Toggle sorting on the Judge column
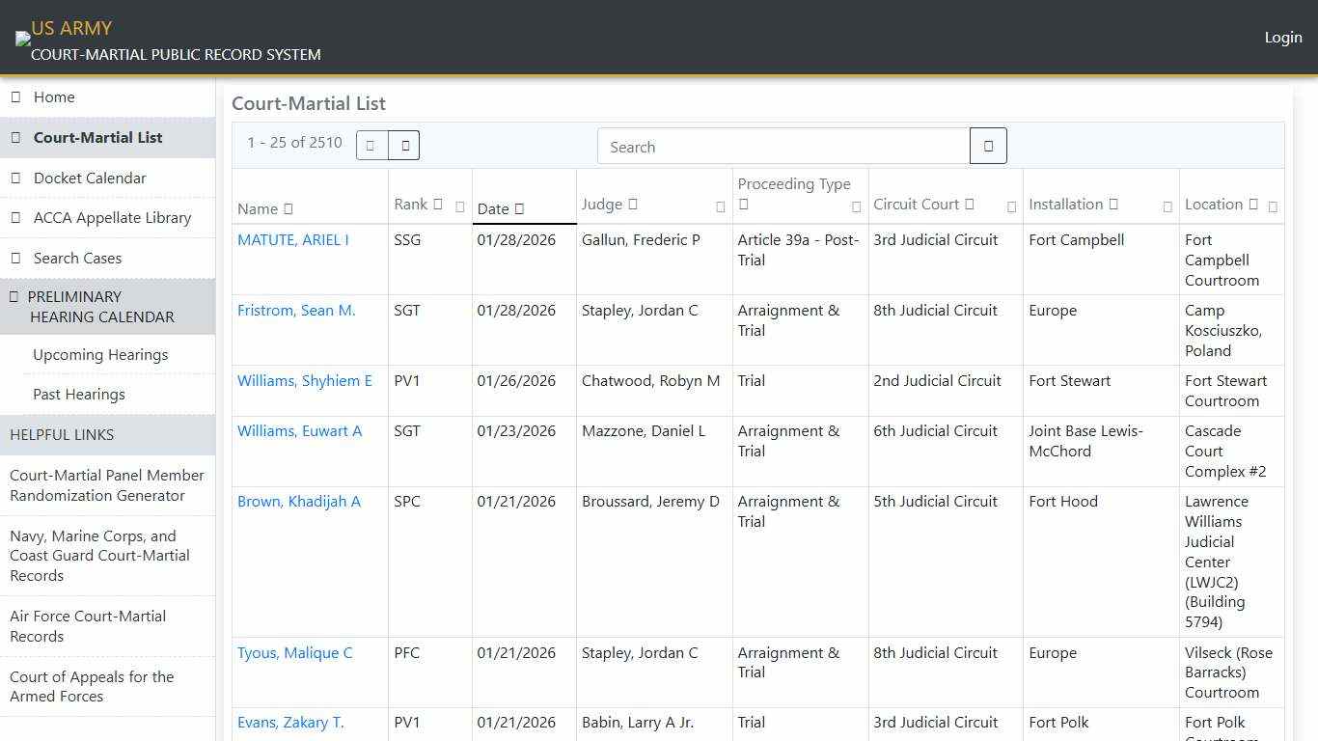The image size is (1318, 741). click(633, 204)
